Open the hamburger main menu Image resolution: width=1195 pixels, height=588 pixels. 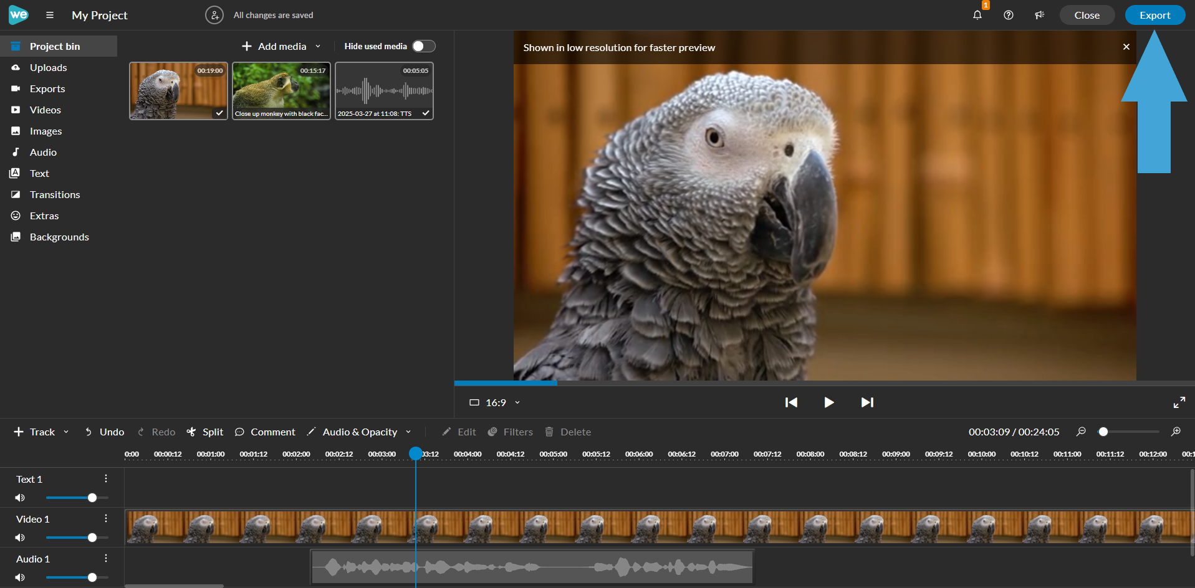[x=50, y=15]
